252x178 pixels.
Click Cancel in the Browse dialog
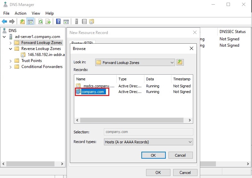(x=180, y=155)
